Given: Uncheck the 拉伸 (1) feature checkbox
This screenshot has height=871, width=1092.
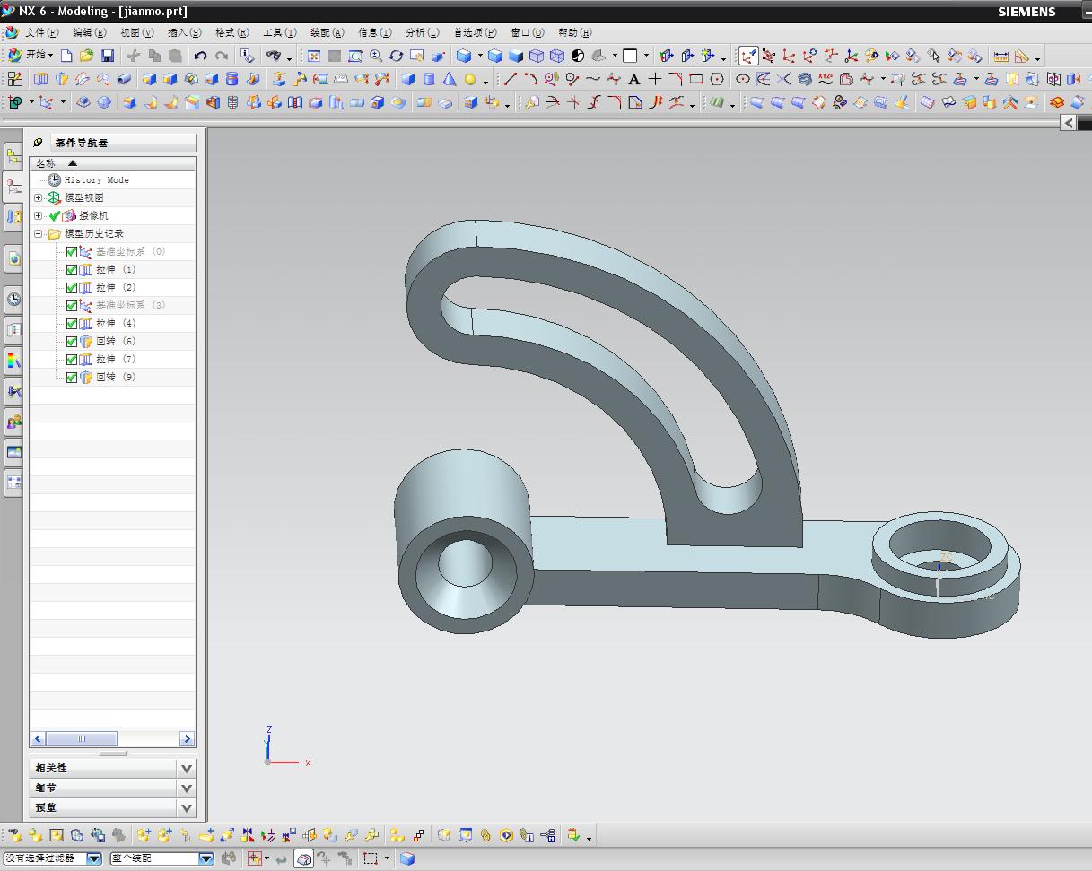Looking at the screenshot, I should (72, 270).
